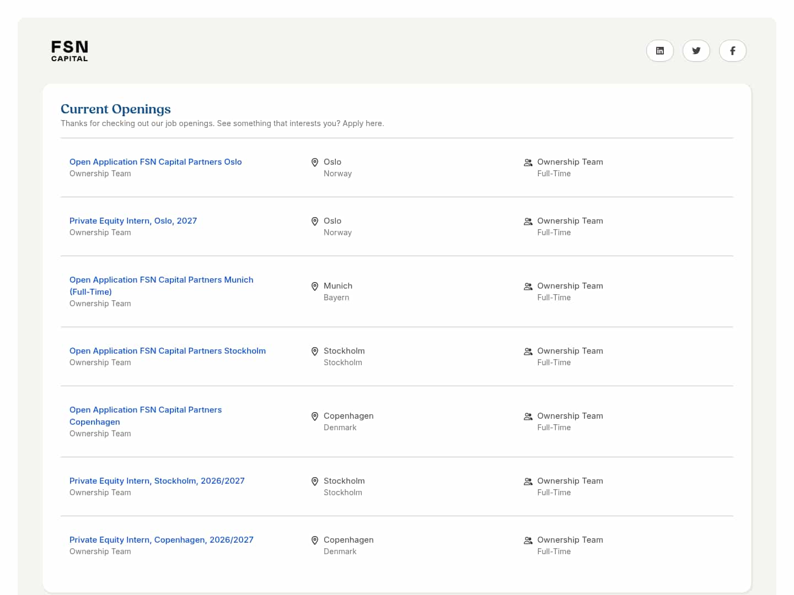Image resolution: width=794 pixels, height=595 pixels.
Task: Click the FSN Capital logo
Action: 69,51
